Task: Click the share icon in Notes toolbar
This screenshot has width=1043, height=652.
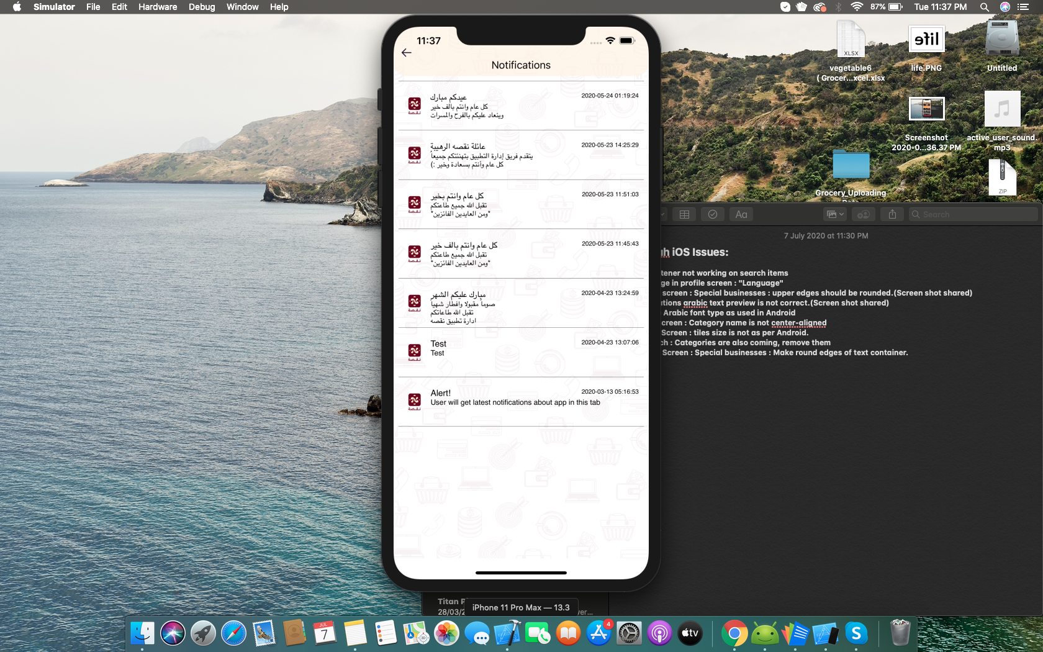Action: click(892, 214)
